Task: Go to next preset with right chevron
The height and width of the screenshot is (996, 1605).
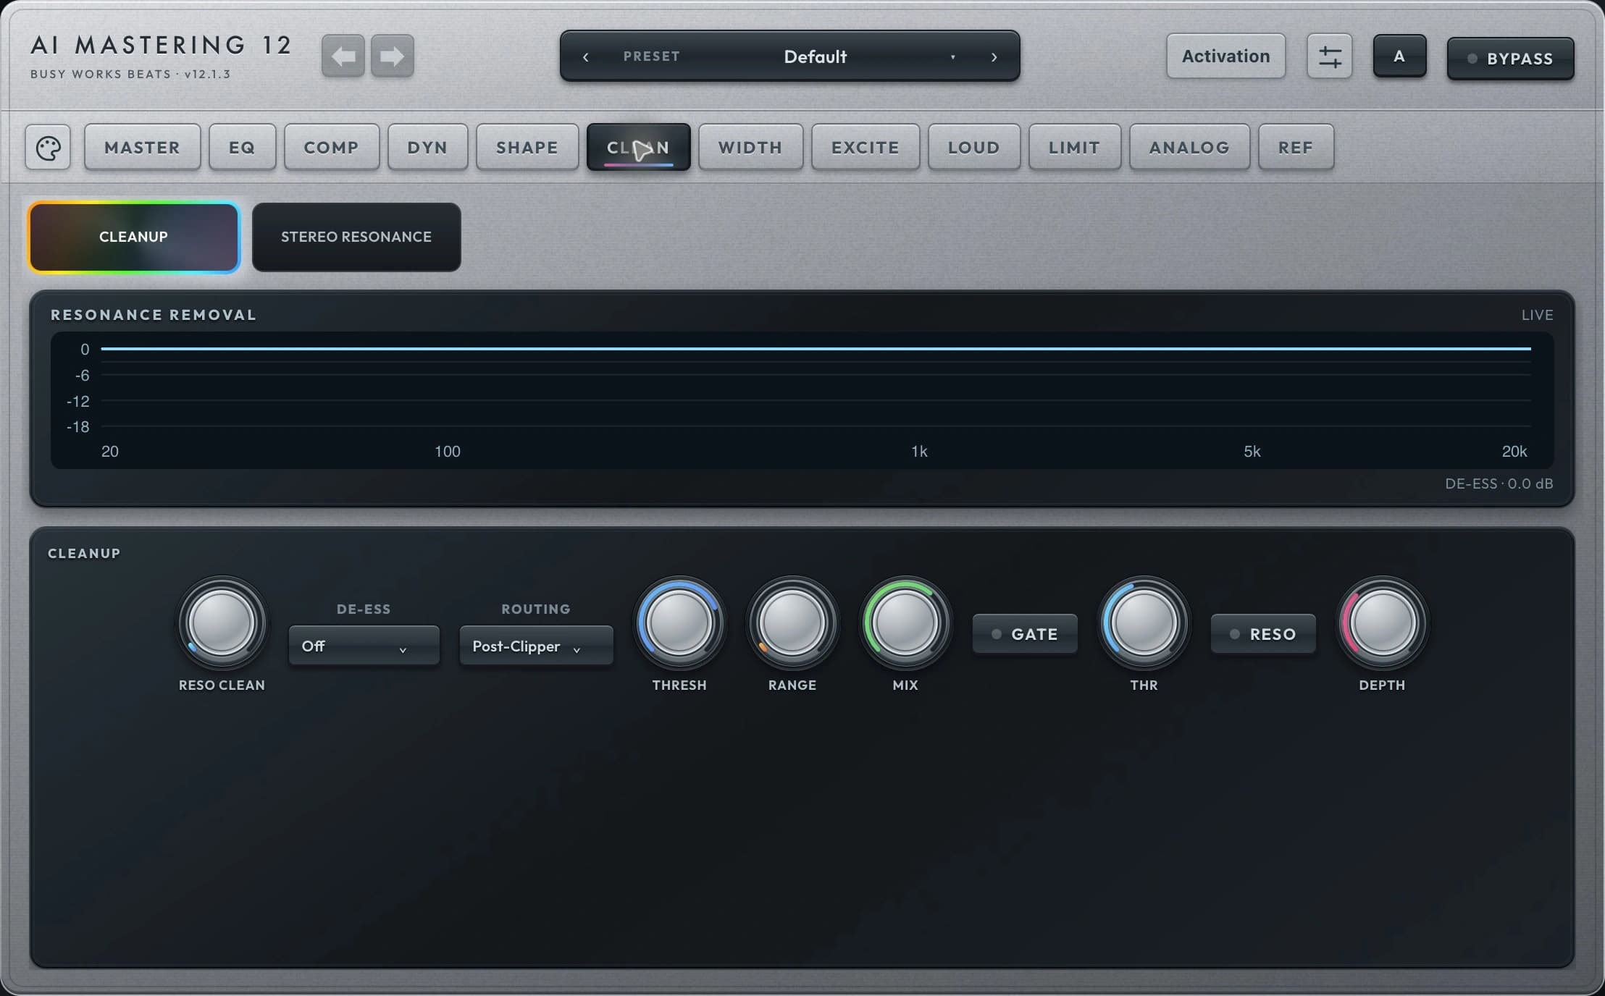Action: tap(994, 56)
